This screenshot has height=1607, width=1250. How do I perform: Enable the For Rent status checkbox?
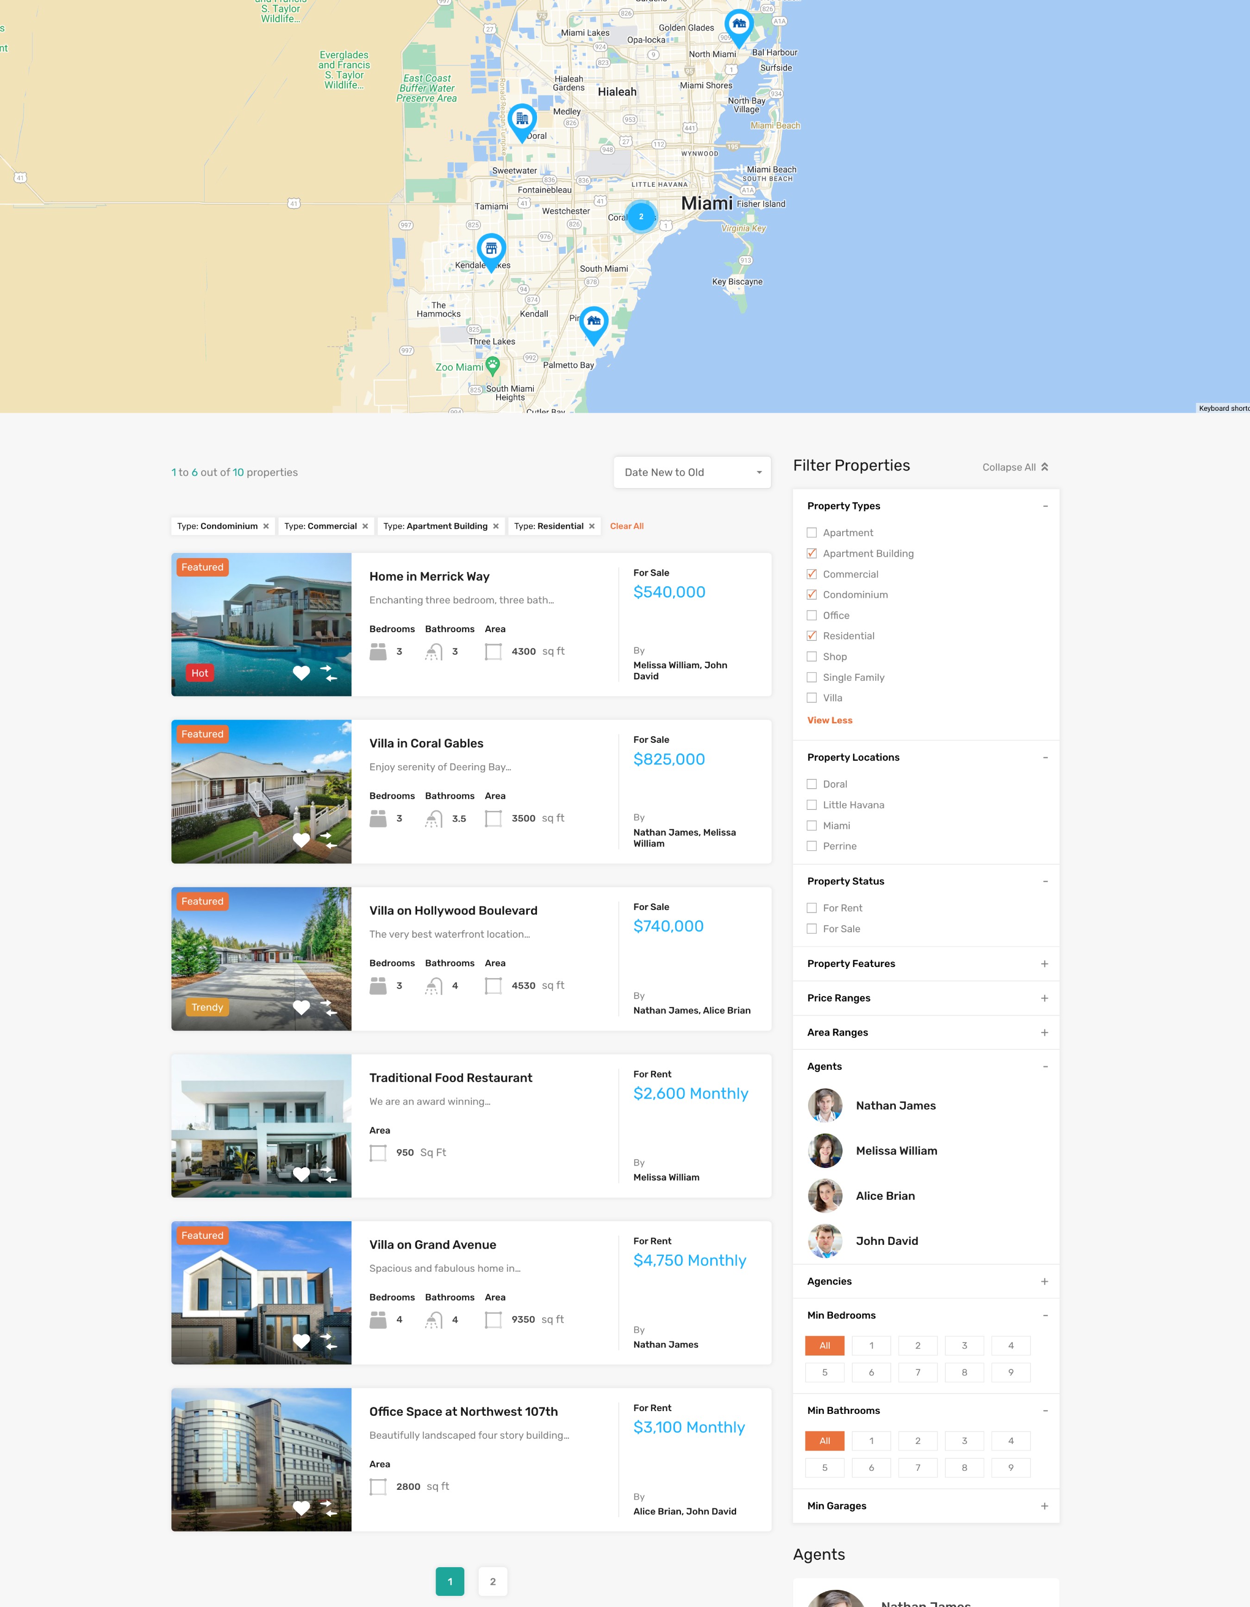tap(812, 908)
